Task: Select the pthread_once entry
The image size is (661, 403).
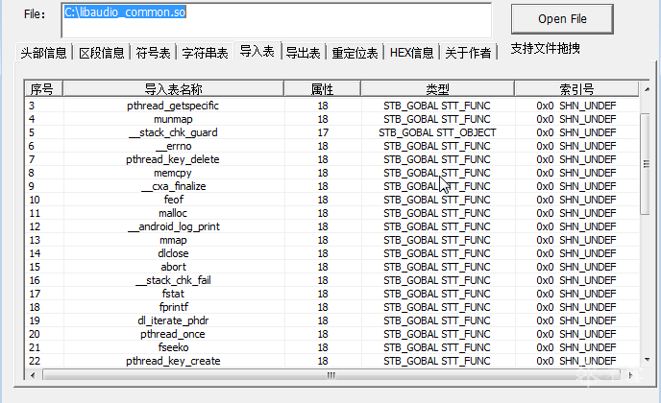Action: point(331,334)
